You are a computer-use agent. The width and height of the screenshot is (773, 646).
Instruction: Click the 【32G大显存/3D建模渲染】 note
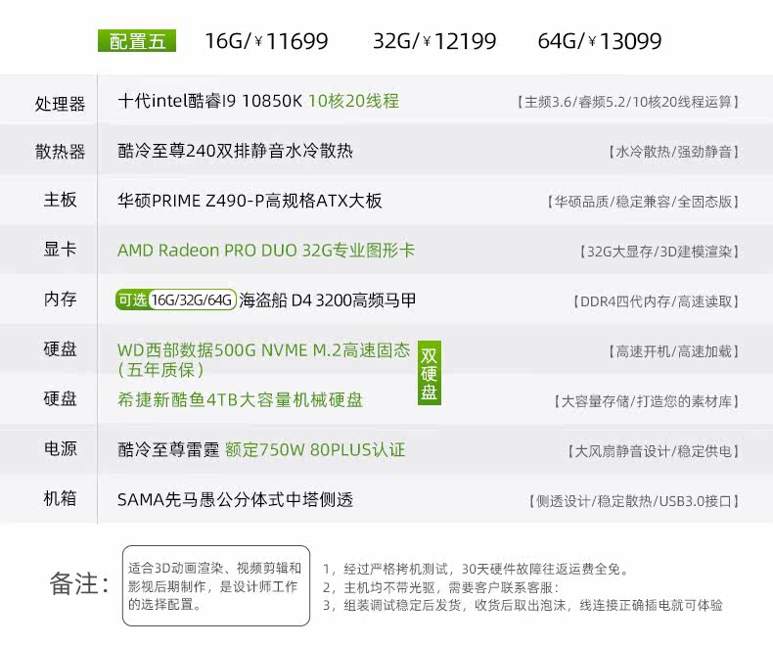(x=659, y=252)
